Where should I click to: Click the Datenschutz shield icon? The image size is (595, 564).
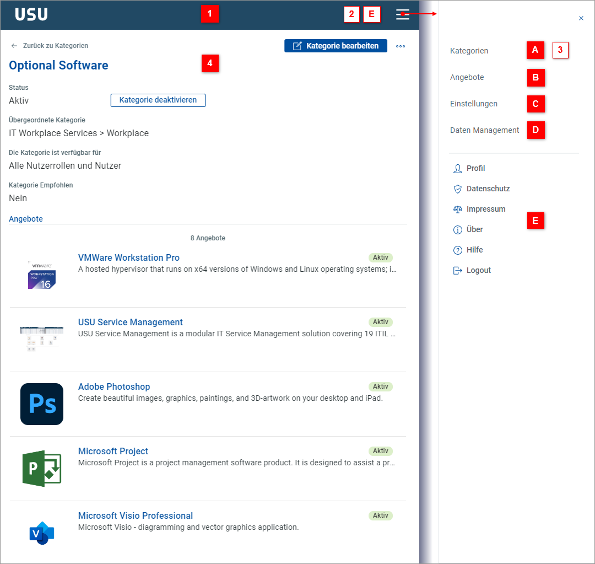[x=458, y=189]
